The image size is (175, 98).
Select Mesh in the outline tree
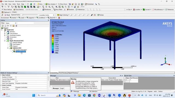[11, 39]
